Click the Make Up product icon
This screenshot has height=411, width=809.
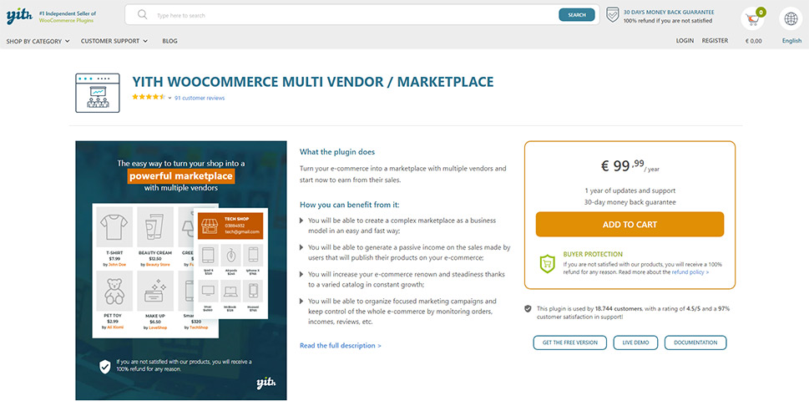pyautogui.click(x=154, y=291)
